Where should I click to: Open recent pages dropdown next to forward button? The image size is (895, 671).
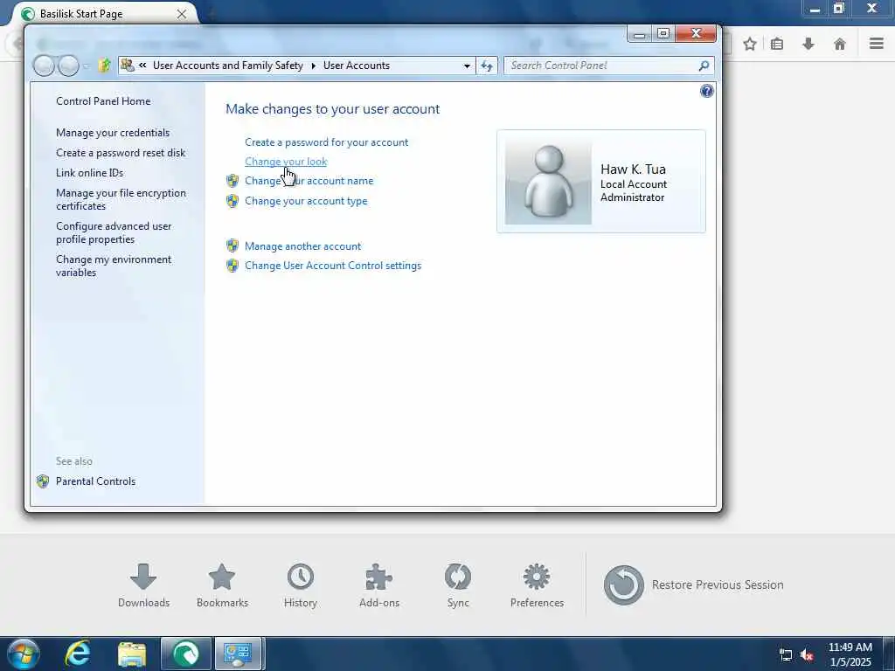click(85, 66)
